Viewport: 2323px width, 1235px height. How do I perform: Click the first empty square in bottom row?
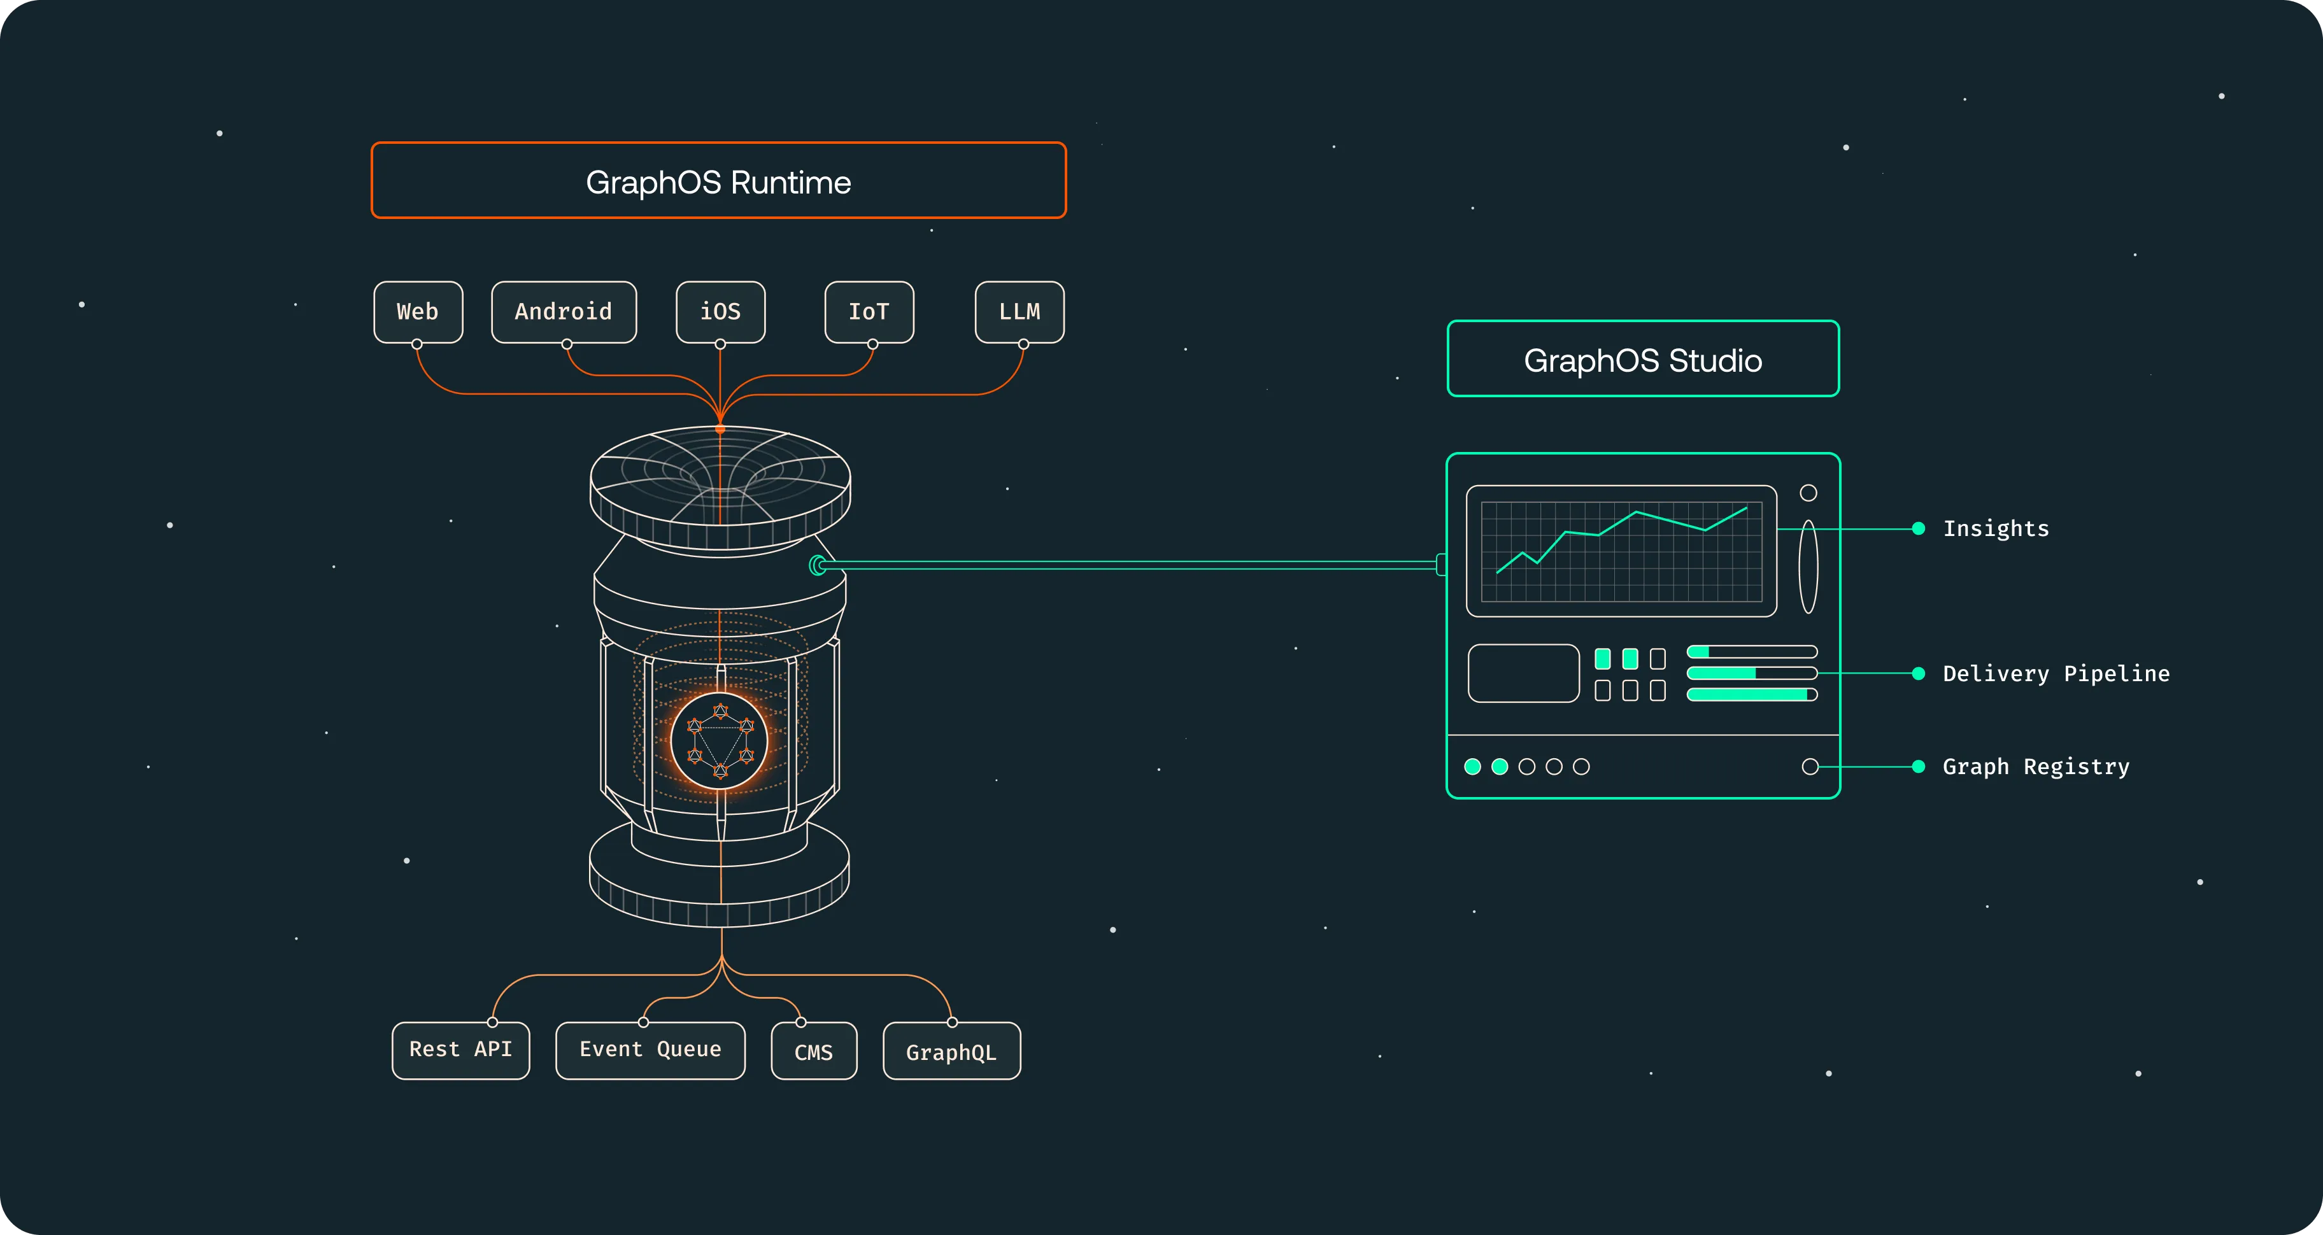(x=1602, y=691)
